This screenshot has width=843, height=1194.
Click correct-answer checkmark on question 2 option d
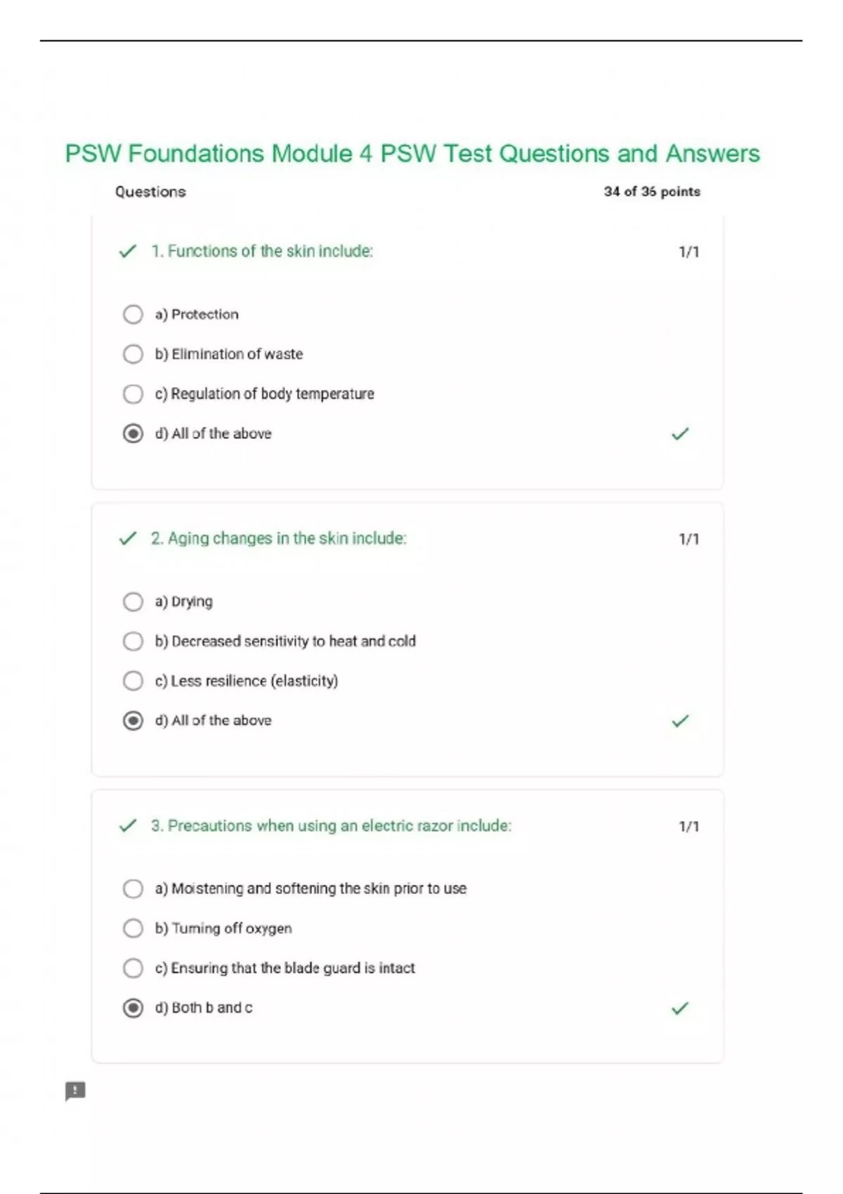[680, 721]
